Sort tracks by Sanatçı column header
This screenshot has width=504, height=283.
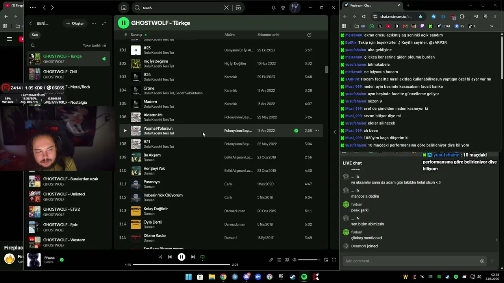click(x=136, y=35)
